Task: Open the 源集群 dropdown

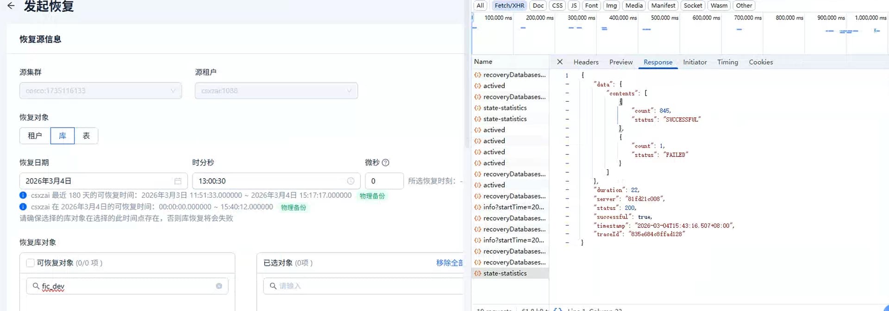Action: 100,91
